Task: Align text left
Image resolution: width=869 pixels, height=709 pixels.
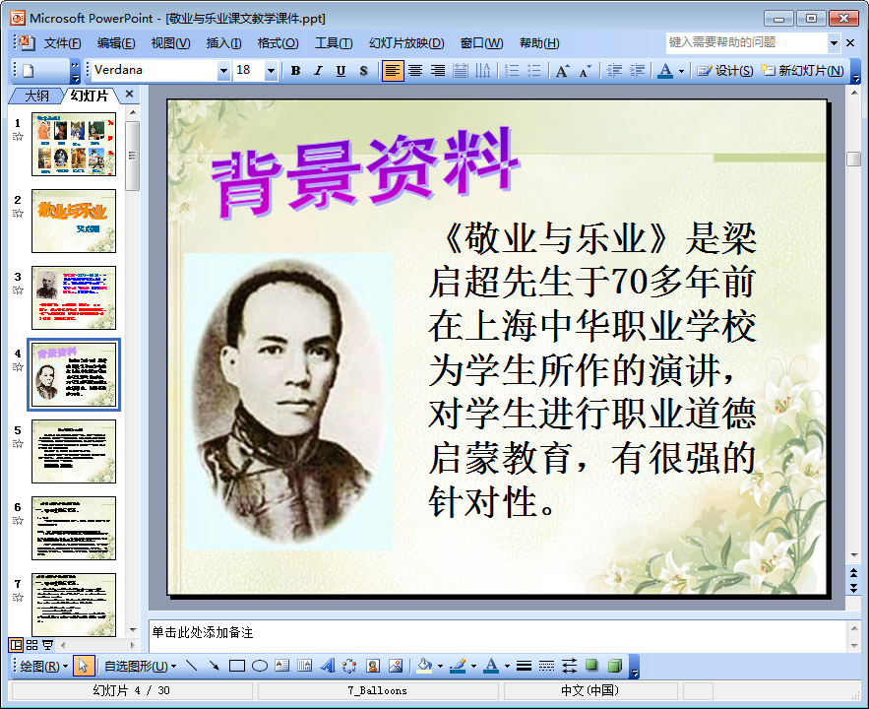Action: tap(393, 70)
